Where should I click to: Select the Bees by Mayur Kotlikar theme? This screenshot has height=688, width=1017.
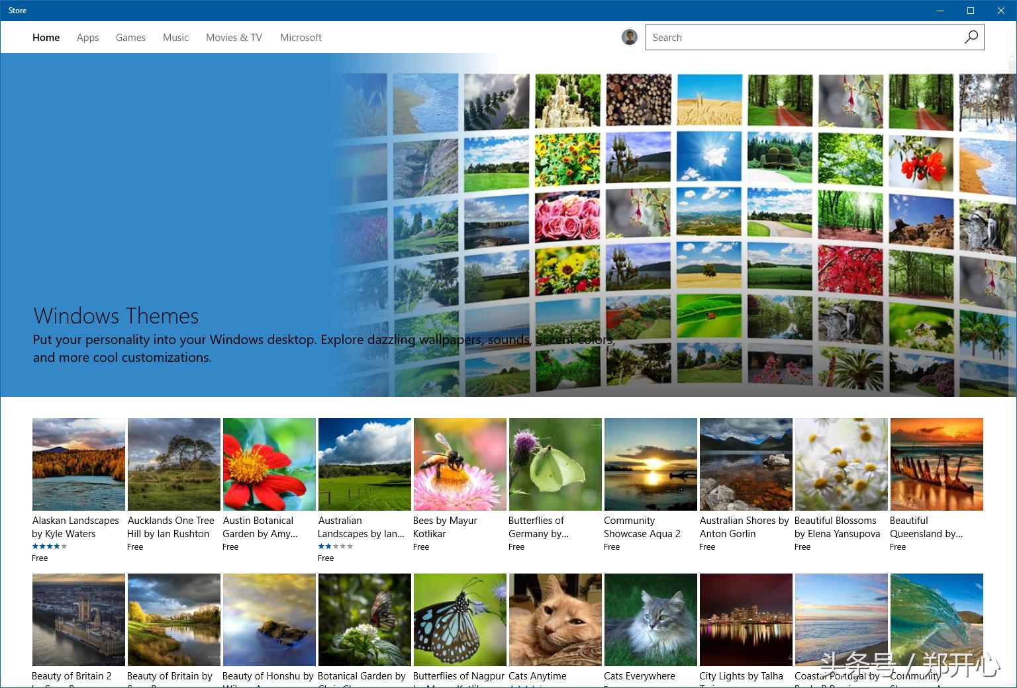click(460, 464)
